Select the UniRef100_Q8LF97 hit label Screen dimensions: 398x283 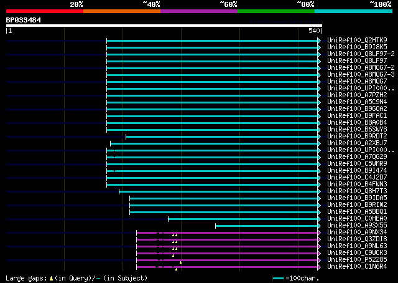[x=357, y=60]
